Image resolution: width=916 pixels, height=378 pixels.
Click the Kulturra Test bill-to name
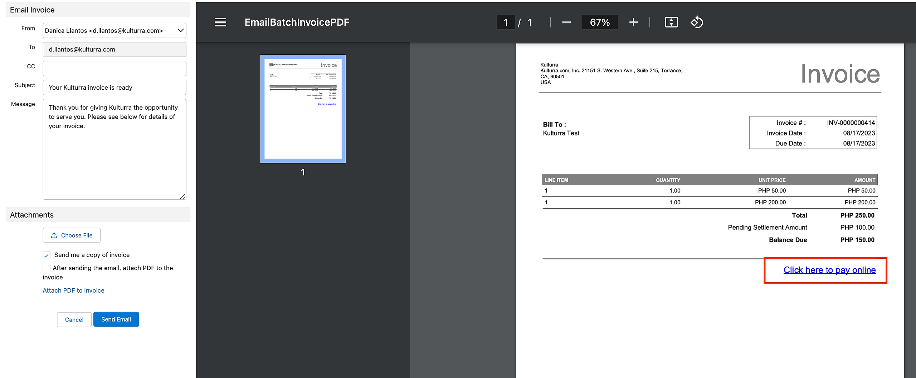pos(561,133)
